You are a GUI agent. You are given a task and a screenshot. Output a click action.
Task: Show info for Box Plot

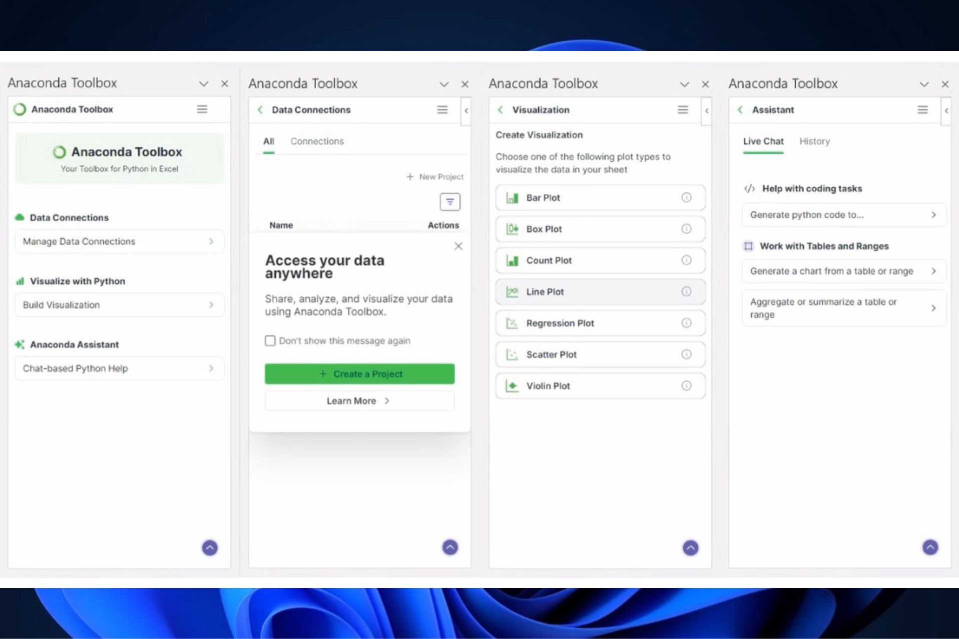point(687,229)
